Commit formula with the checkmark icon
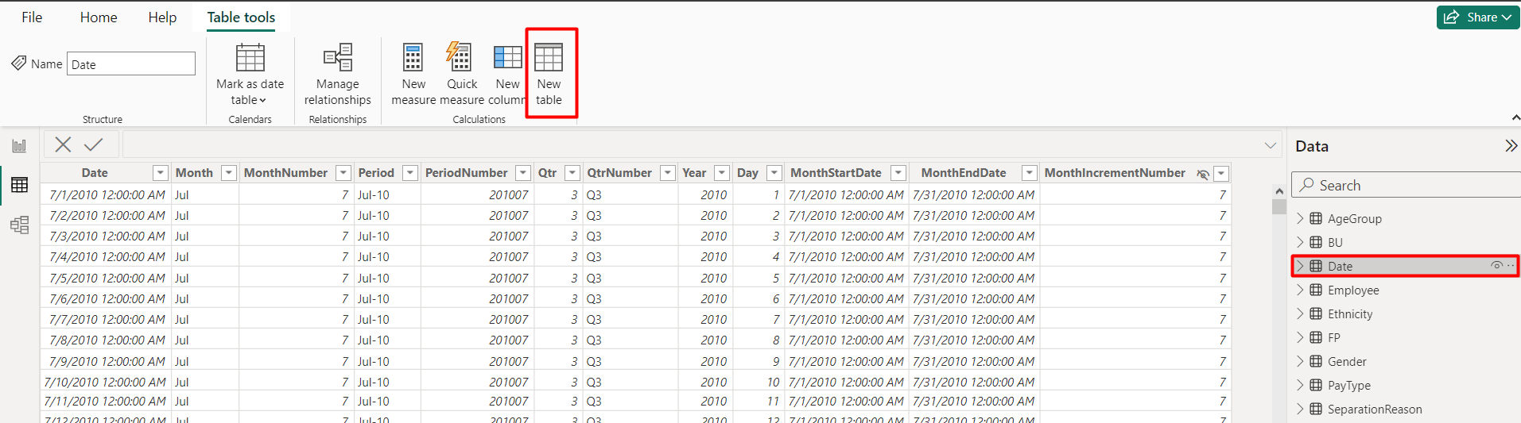This screenshot has height=423, width=1521. click(x=94, y=144)
